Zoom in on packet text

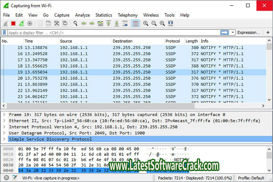(146, 24)
